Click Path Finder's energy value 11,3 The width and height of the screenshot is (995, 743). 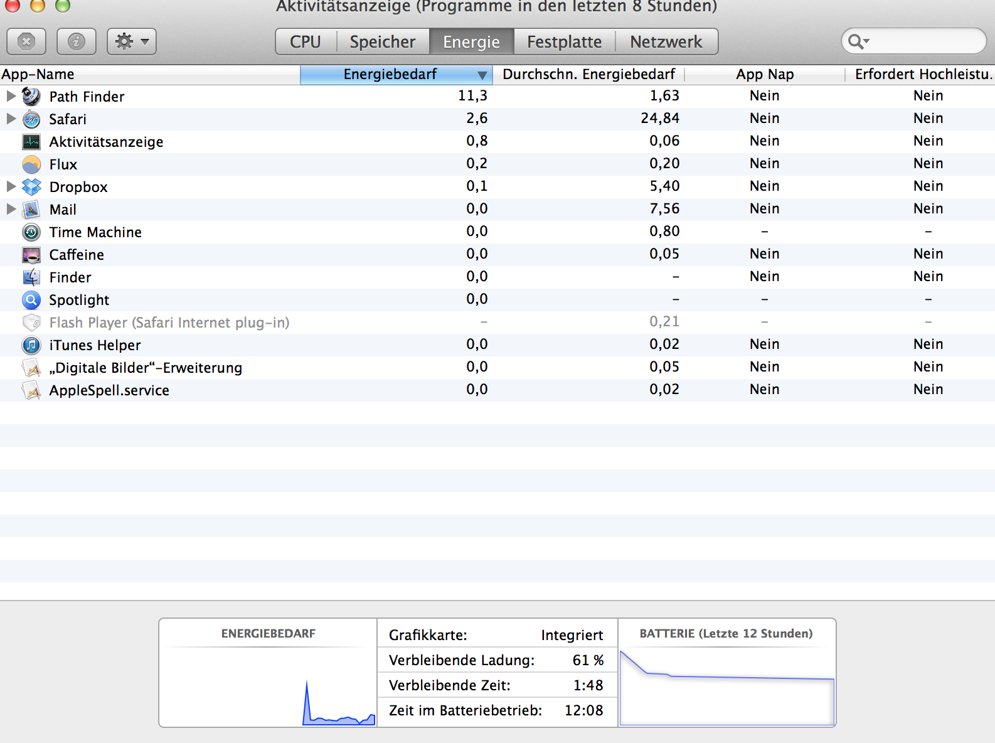tap(472, 95)
